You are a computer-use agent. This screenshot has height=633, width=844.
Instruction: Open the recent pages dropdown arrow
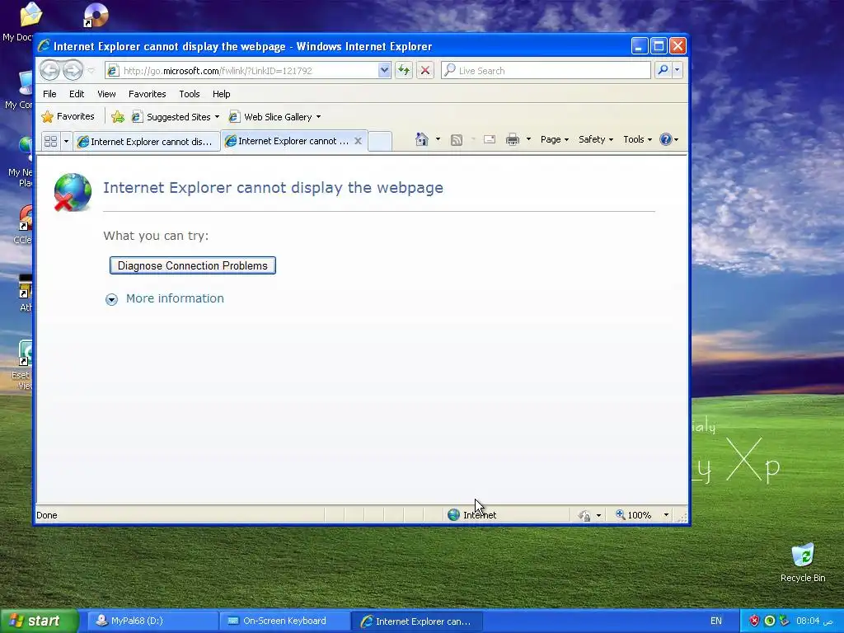(x=91, y=71)
